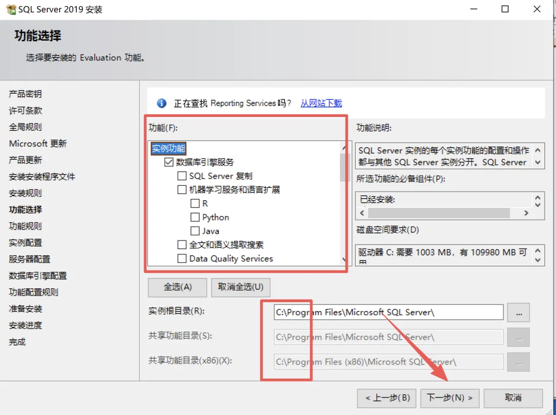Click the 必备组件 right scroll arrow
The image size is (556, 415).
coord(526,213)
